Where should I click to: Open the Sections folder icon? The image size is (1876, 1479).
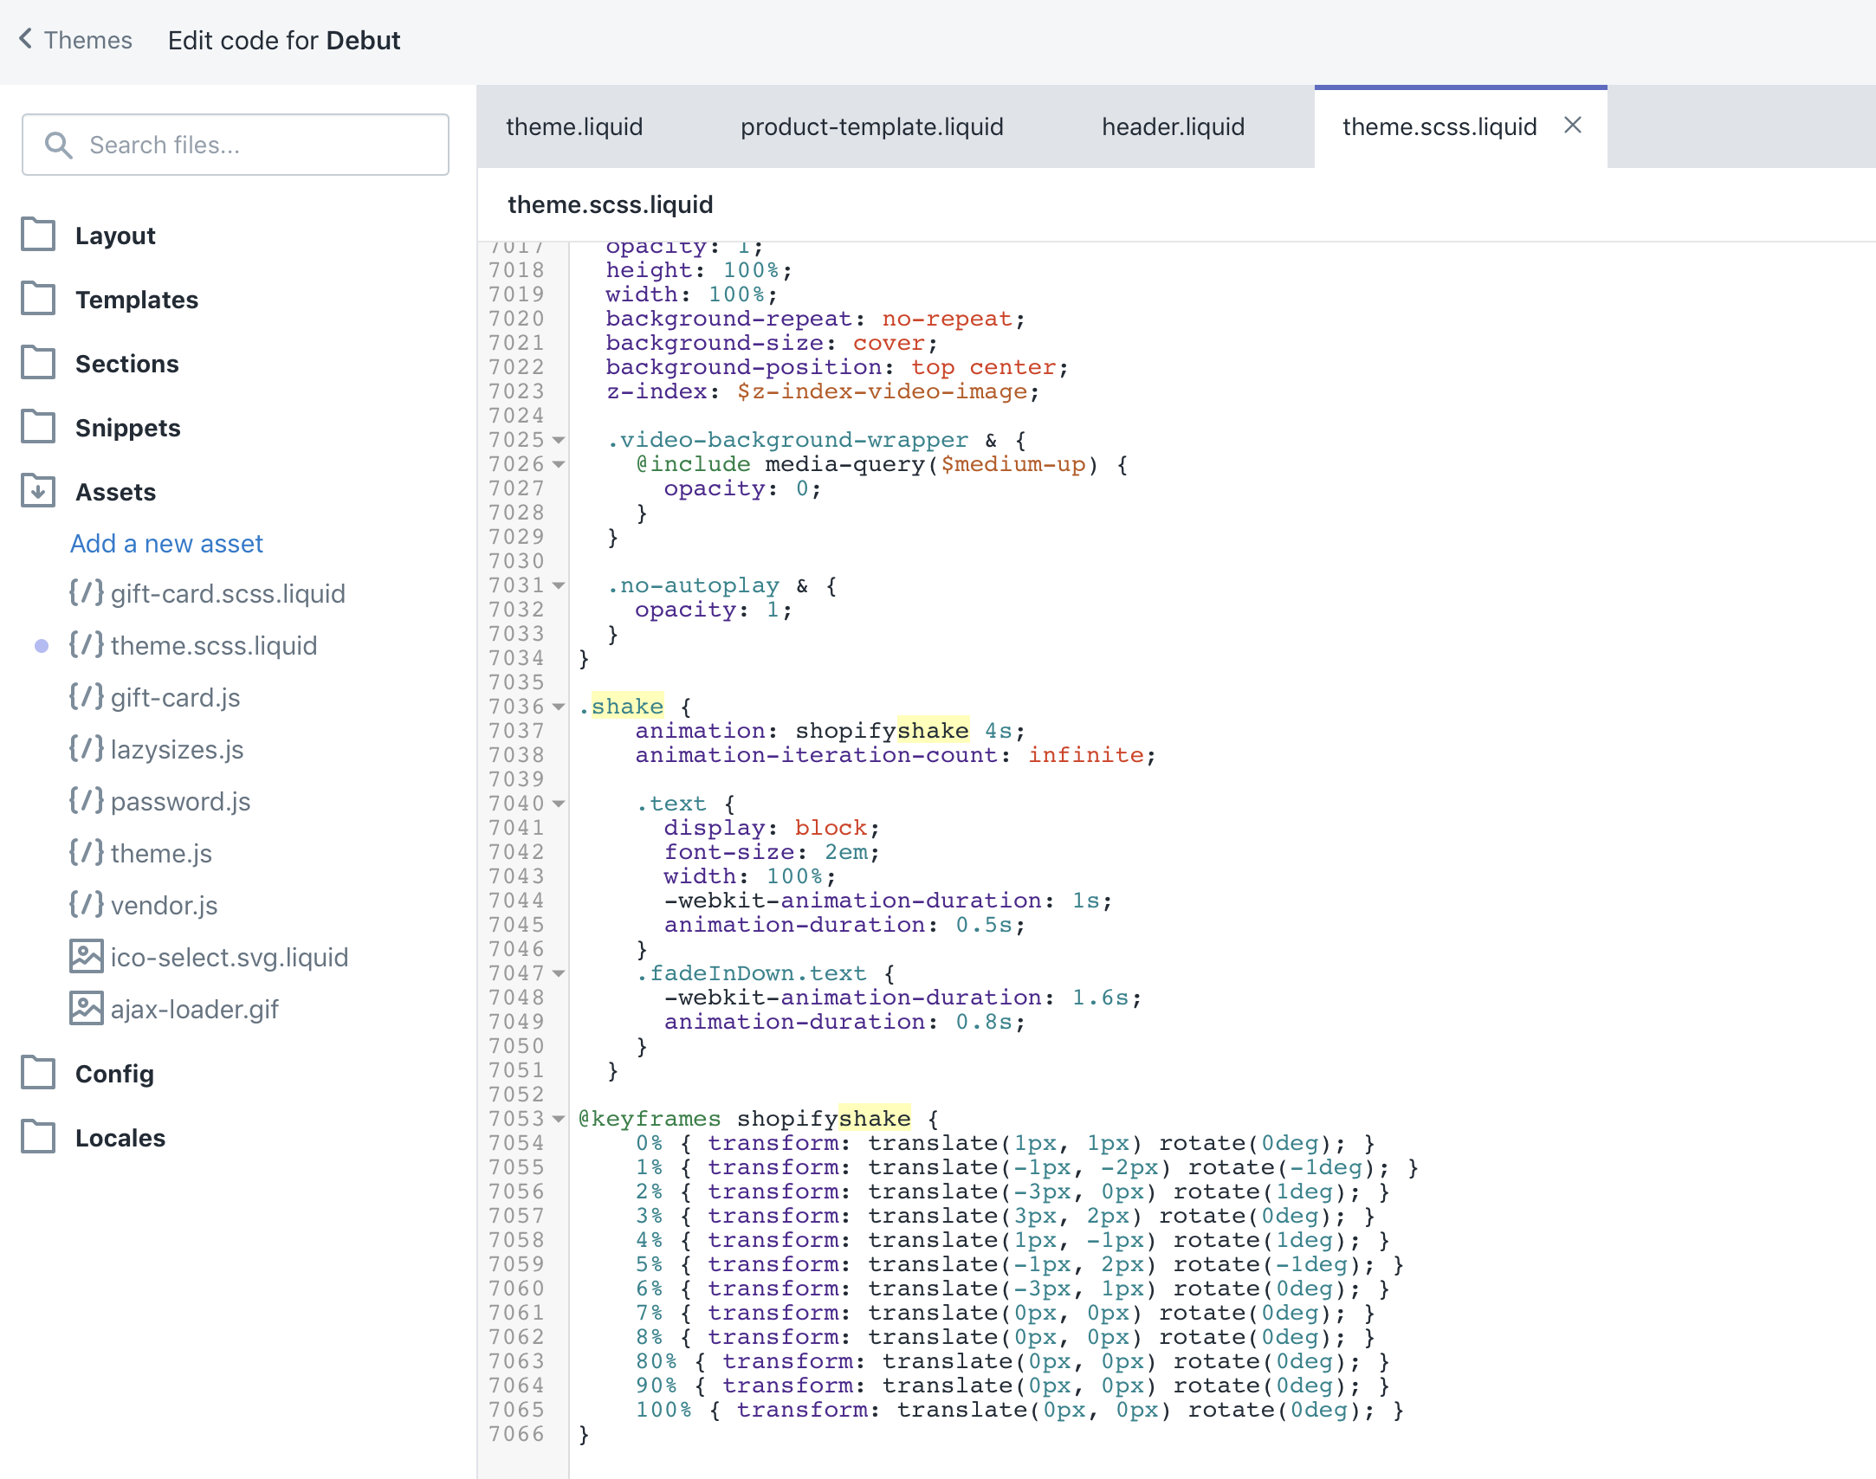click(x=38, y=363)
